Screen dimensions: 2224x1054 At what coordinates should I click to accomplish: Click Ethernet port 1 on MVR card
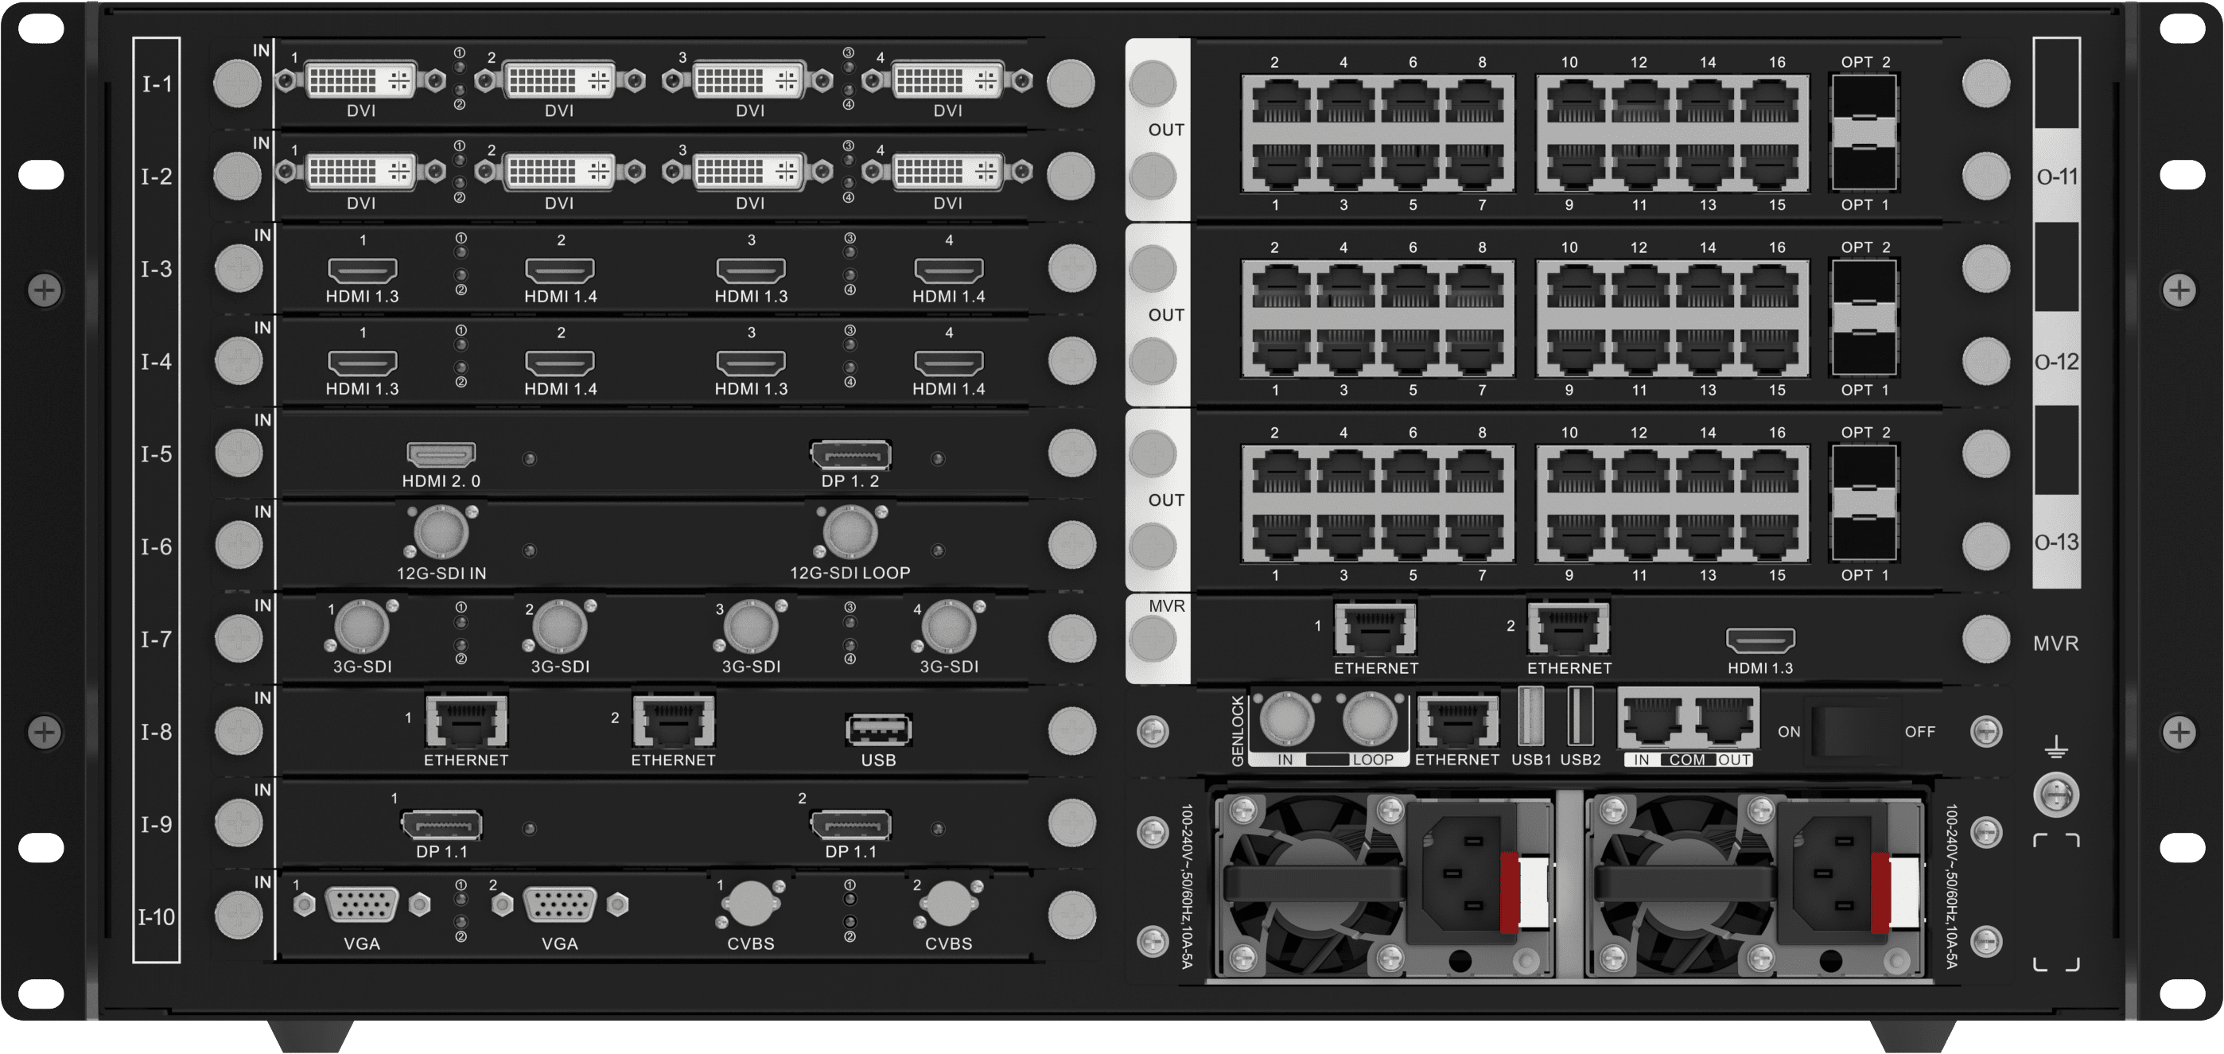coord(1375,628)
